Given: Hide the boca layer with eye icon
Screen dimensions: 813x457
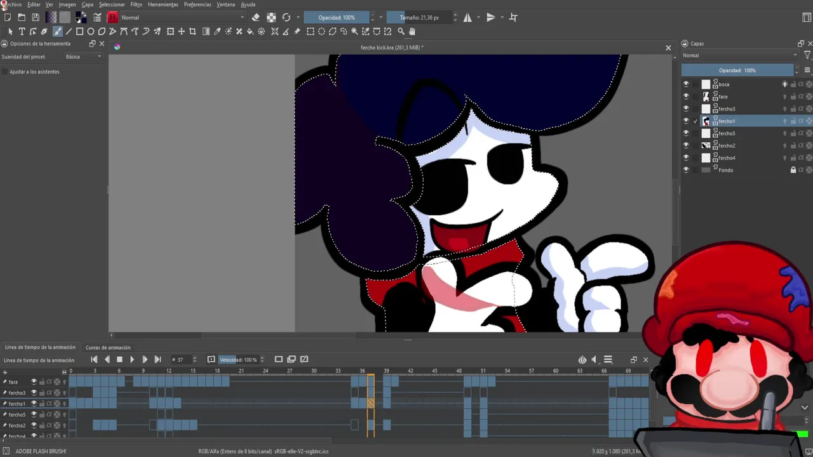Looking at the screenshot, I should [x=685, y=84].
